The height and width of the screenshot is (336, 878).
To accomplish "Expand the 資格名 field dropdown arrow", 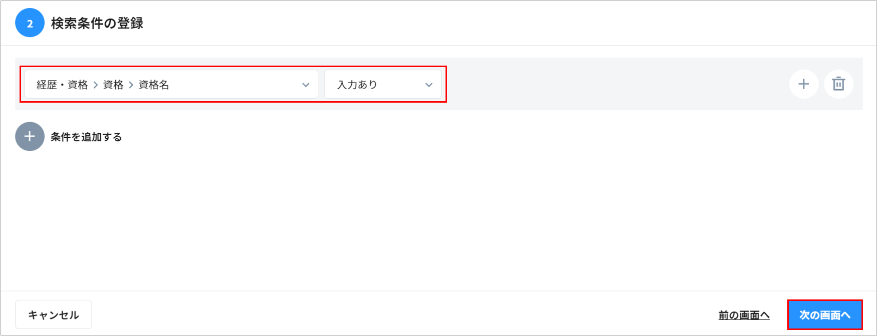I will [x=306, y=85].
